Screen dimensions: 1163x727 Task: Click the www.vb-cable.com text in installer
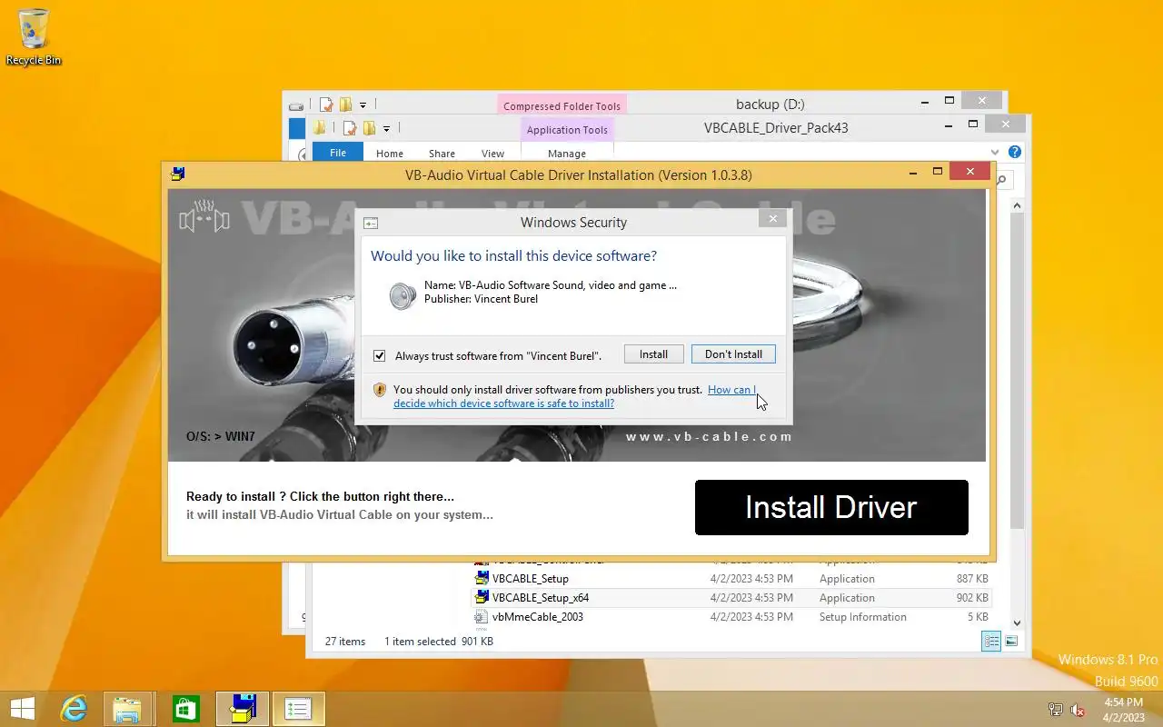click(x=709, y=437)
